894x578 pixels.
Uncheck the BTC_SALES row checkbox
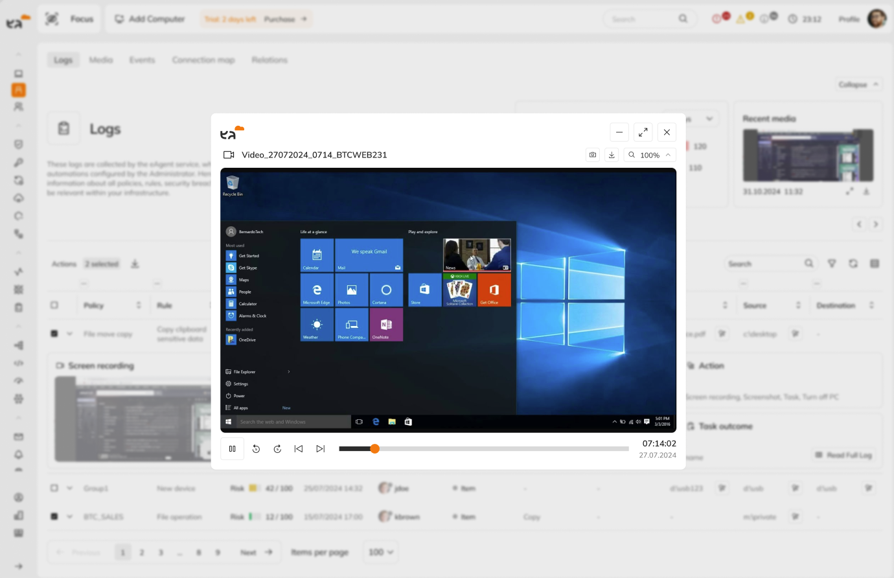[x=54, y=516]
